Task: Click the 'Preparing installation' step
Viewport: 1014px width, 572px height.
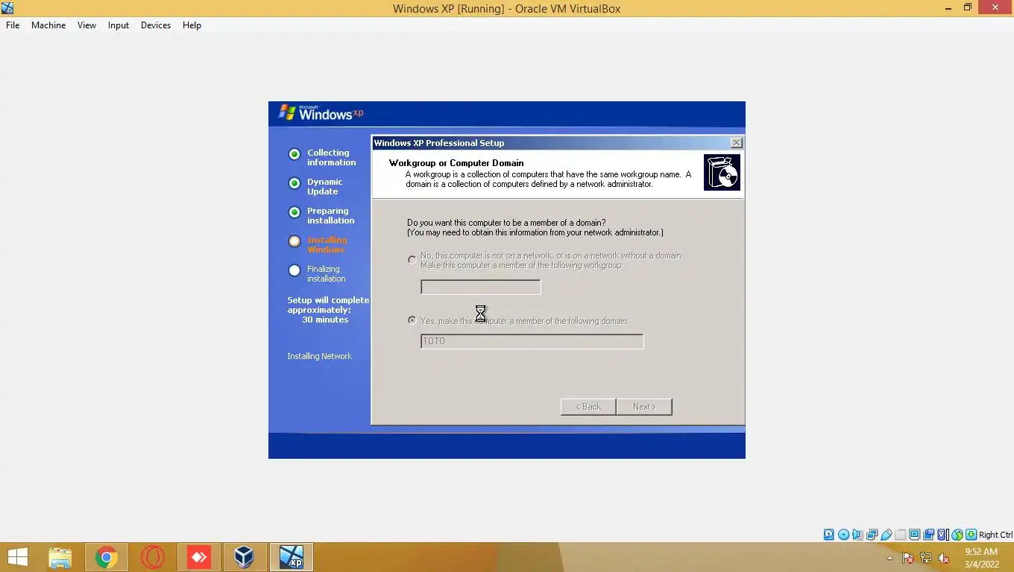Action: point(330,215)
